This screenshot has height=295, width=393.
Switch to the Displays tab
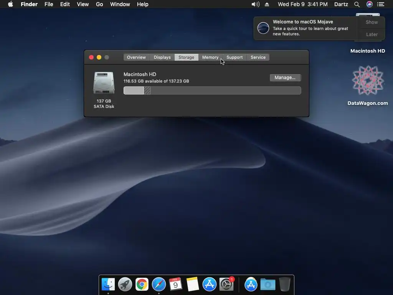tap(162, 57)
